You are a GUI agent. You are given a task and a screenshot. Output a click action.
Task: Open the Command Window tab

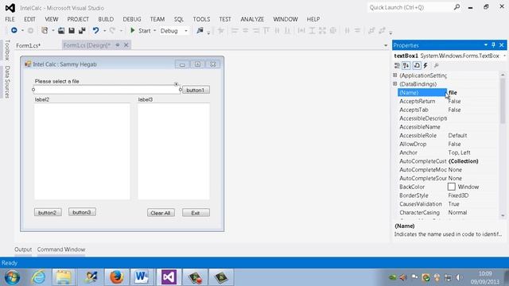tap(61, 249)
